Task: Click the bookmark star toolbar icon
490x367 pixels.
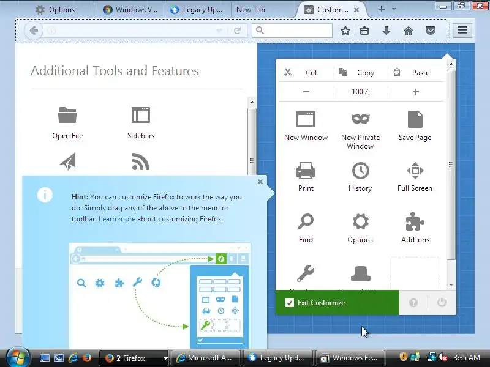Action: pyautogui.click(x=345, y=31)
